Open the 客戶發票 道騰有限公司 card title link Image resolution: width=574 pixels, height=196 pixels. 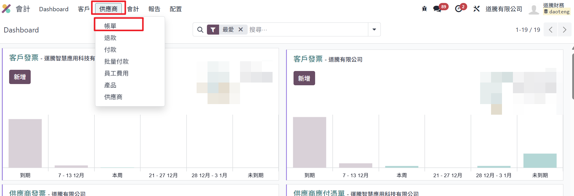coord(308,59)
